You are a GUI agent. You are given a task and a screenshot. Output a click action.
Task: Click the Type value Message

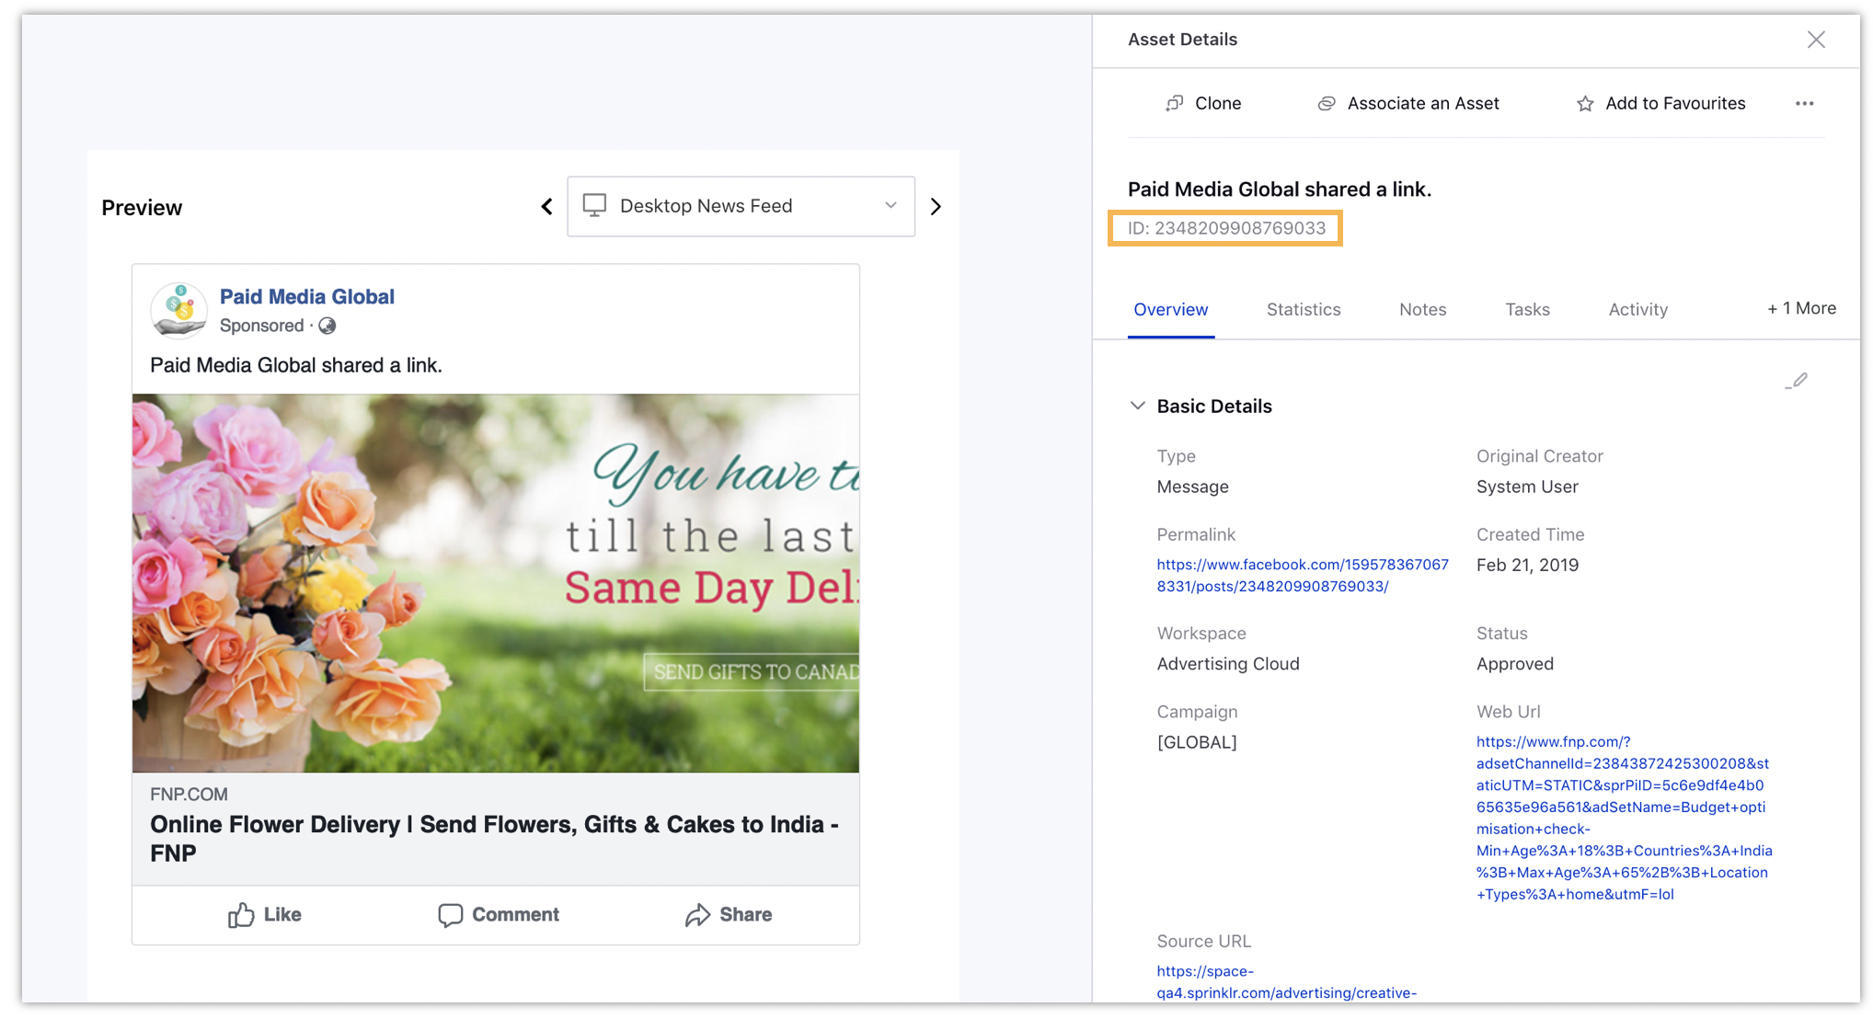point(1192,487)
